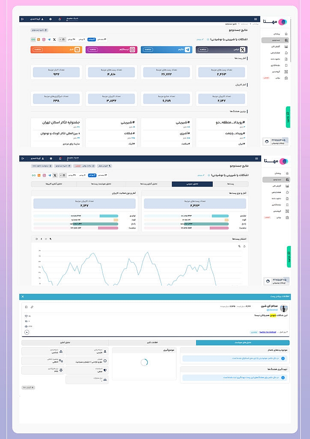Screen dimensions: 310x439
Task: Expand the post with the circular arrow button
Action: point(27,332)
